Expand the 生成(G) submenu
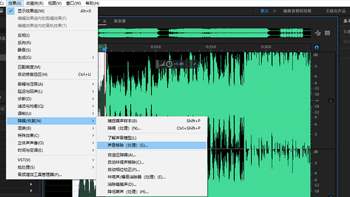This screenshot has width=350, height=197. 52,57
